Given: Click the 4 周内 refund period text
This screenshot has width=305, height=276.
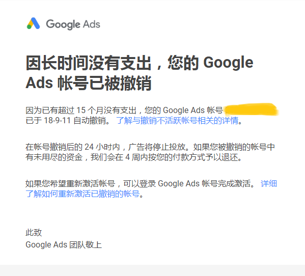Looking at the screenshot, I should [136, 157].
